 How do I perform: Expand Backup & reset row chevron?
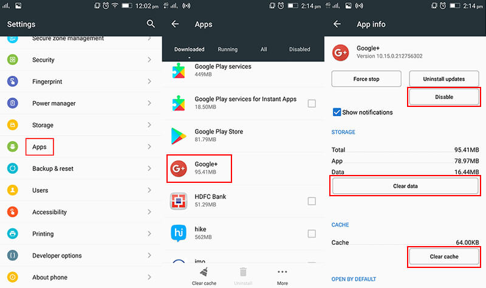(149, 168)
